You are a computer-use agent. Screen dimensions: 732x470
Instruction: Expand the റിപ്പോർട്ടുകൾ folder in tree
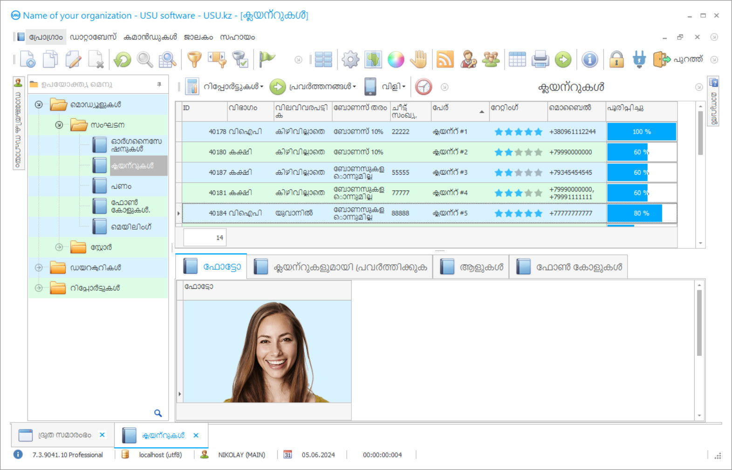tap(39, 288)
